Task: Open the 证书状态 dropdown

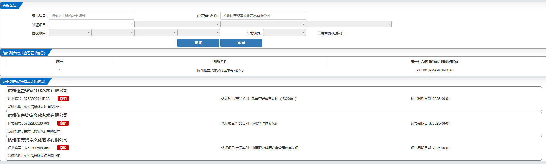Action: click(284, 33)
